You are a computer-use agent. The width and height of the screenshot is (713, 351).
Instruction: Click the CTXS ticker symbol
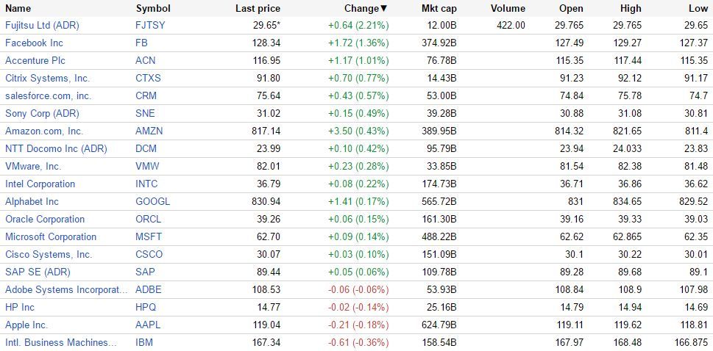point(148,78)
